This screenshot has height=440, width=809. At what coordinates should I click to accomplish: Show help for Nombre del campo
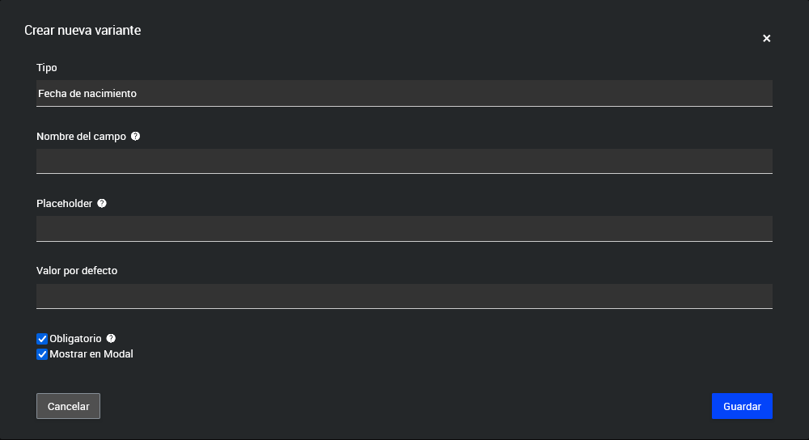(135, 137)
